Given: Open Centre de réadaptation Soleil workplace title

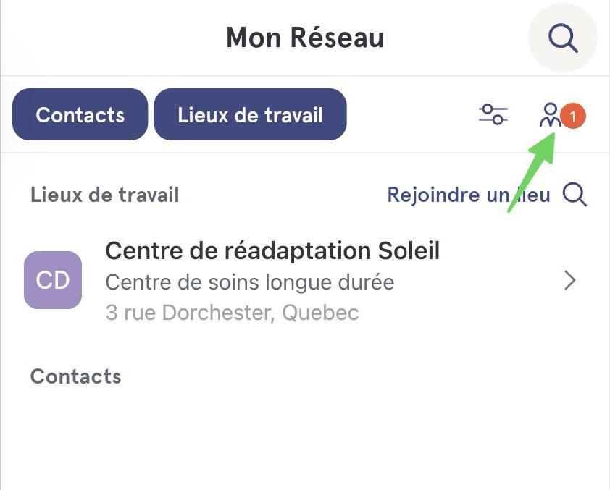Looking at the screenshot, I should [272, 250].
